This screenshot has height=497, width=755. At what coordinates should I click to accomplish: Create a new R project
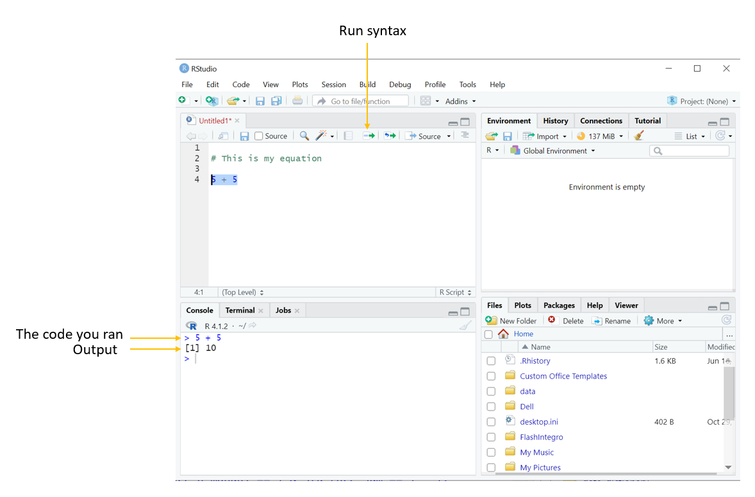tap(212, 101)
